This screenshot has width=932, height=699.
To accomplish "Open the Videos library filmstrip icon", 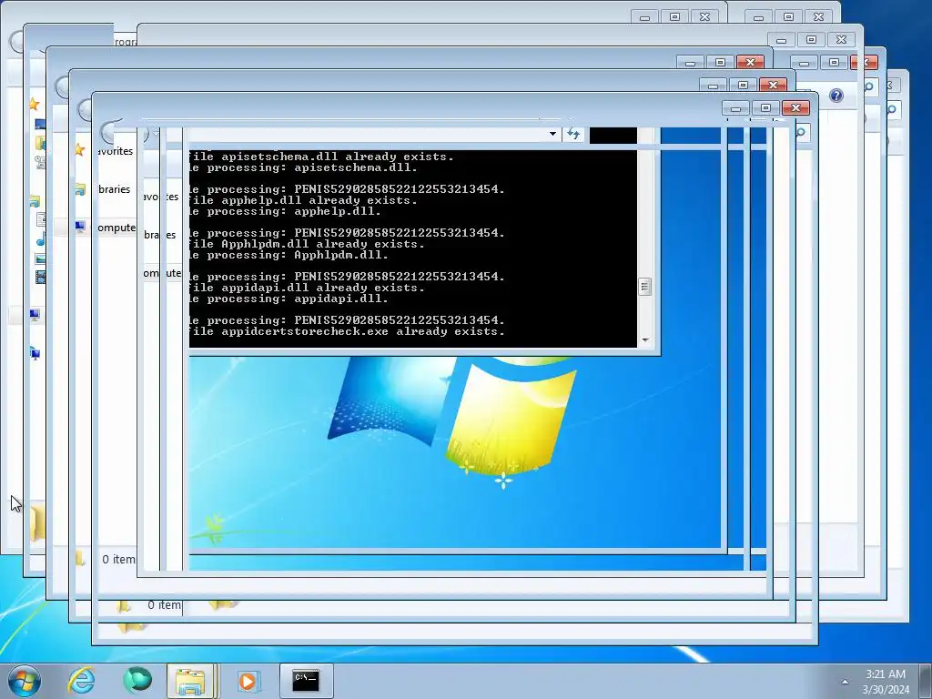I will [40, 277].
